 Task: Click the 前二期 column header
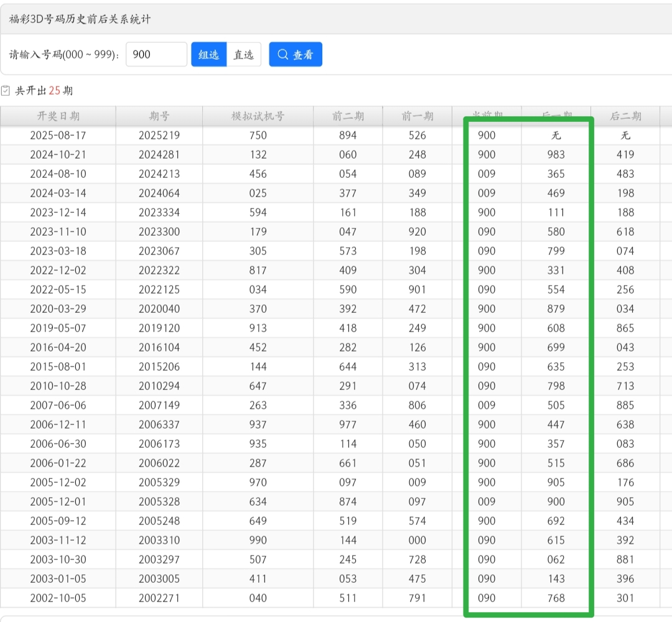coord(348,116)
